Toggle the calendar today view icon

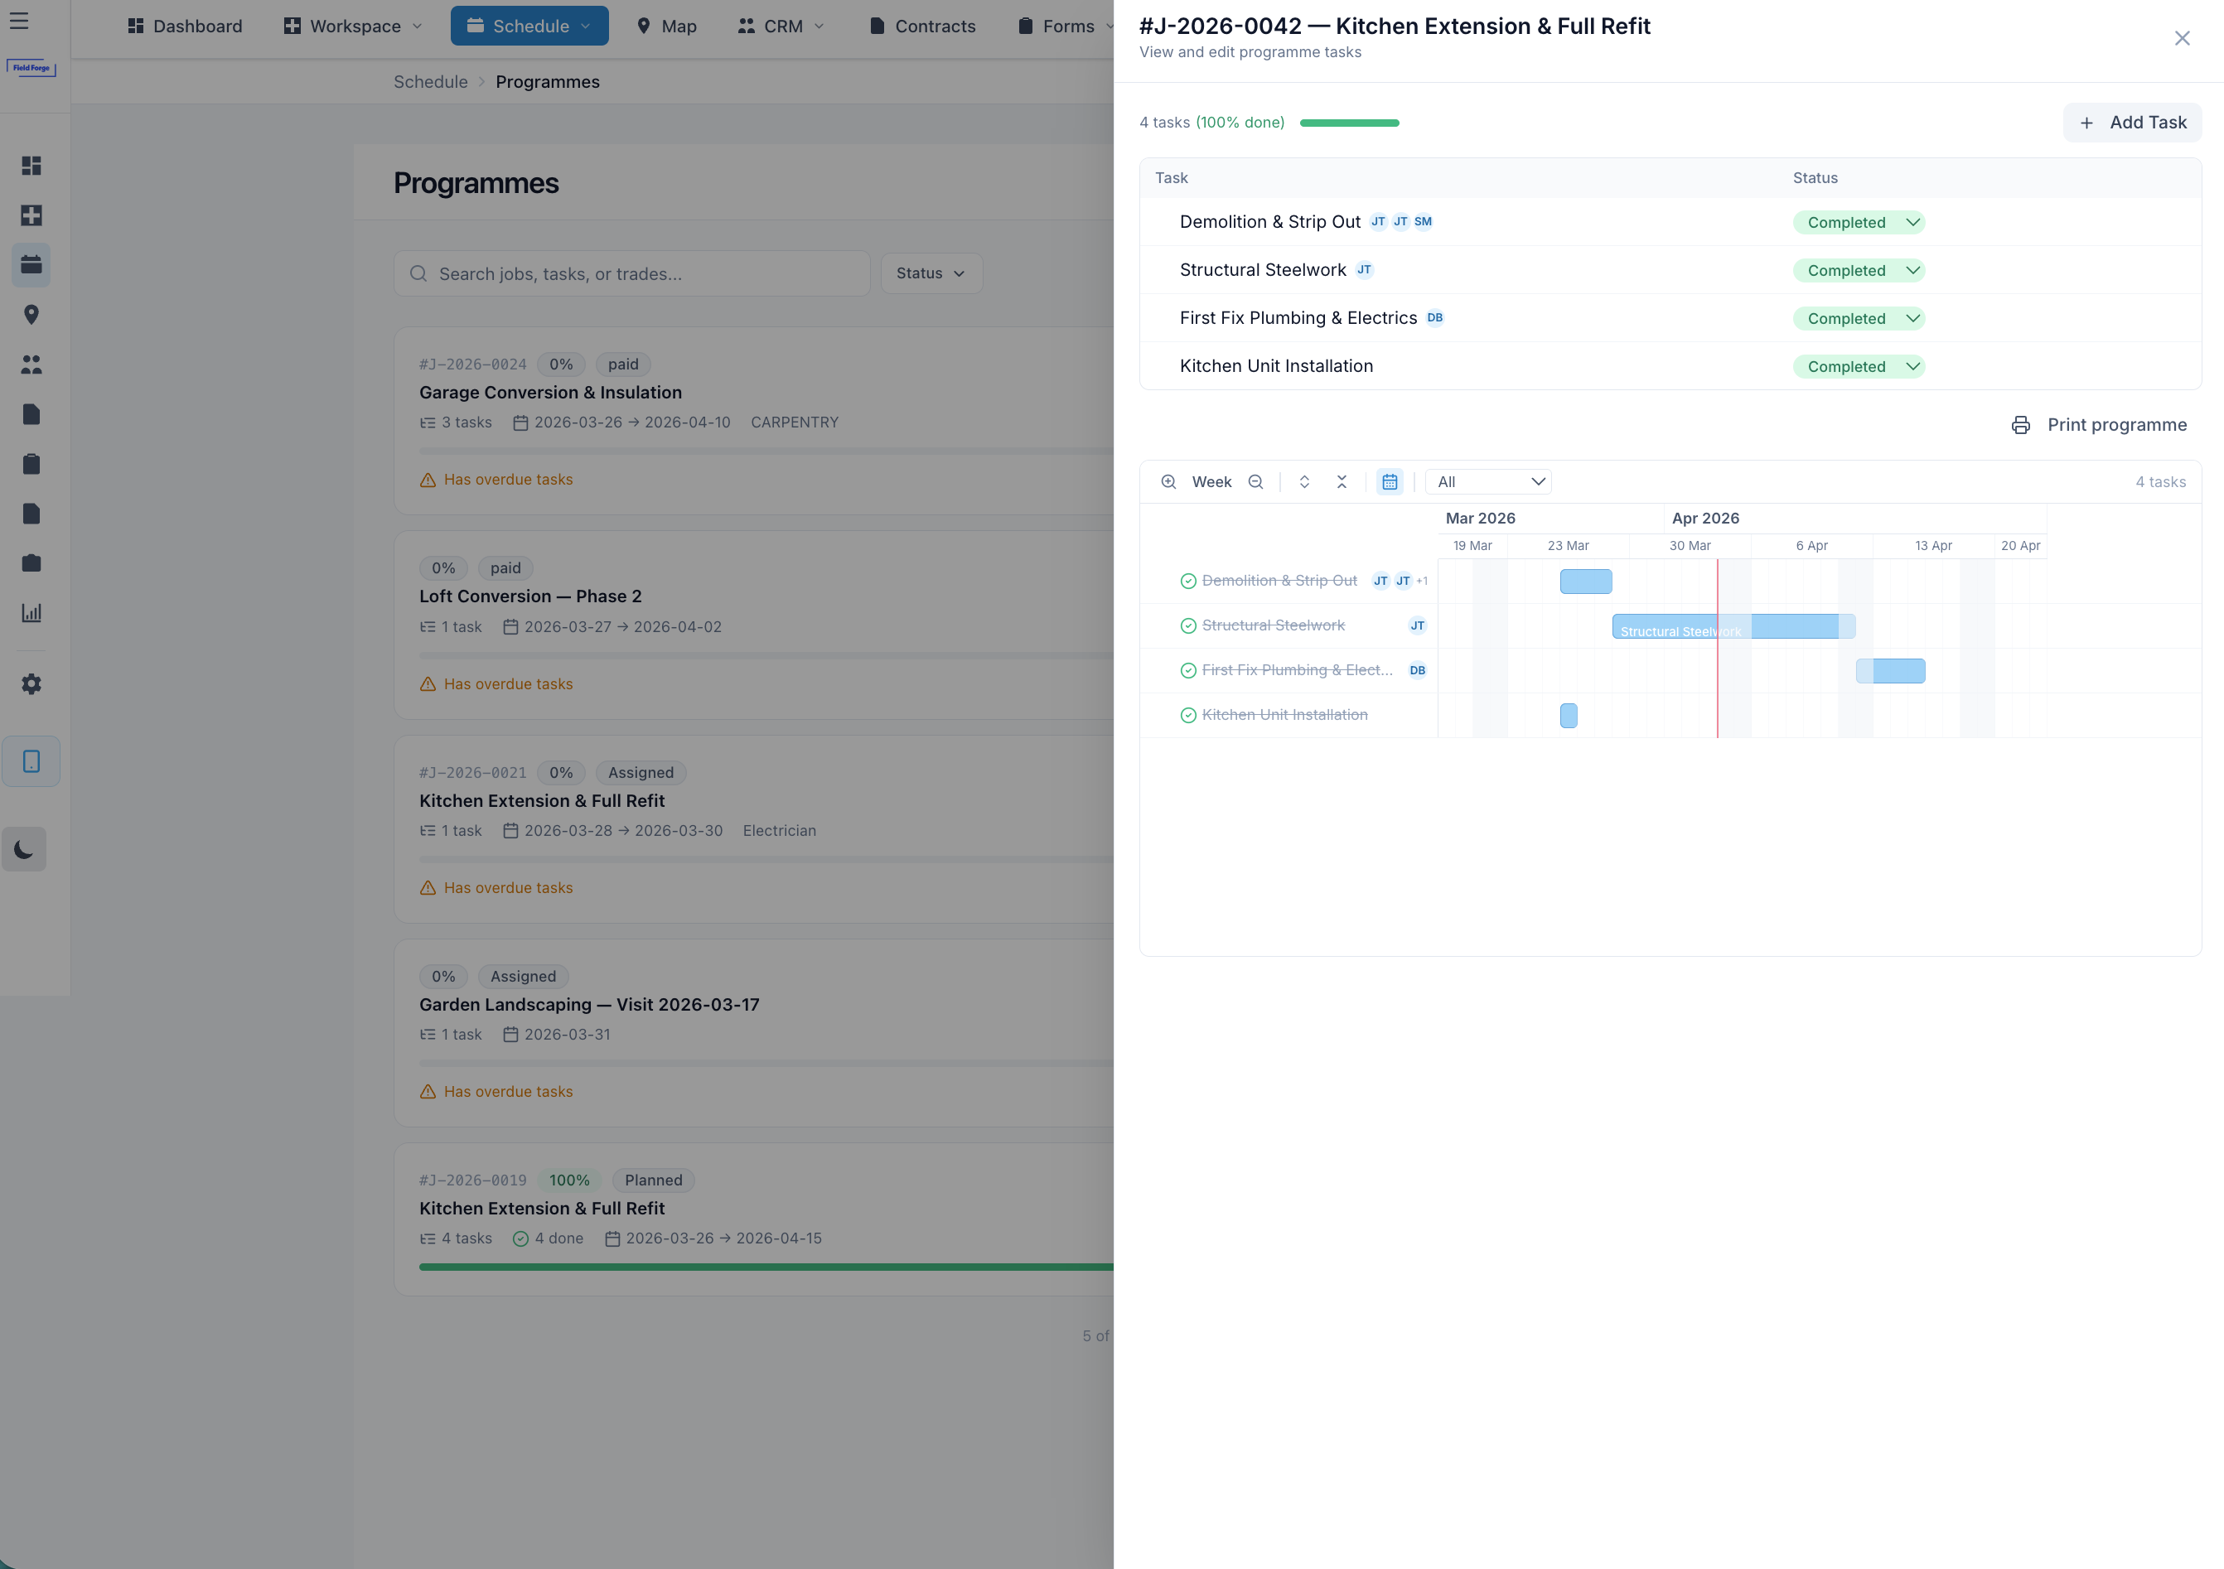click(1389, 481)
